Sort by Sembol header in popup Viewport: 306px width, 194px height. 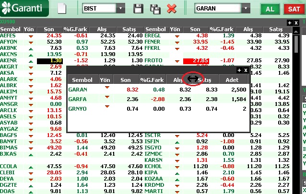pyautogui.click(x=82, y=80)
